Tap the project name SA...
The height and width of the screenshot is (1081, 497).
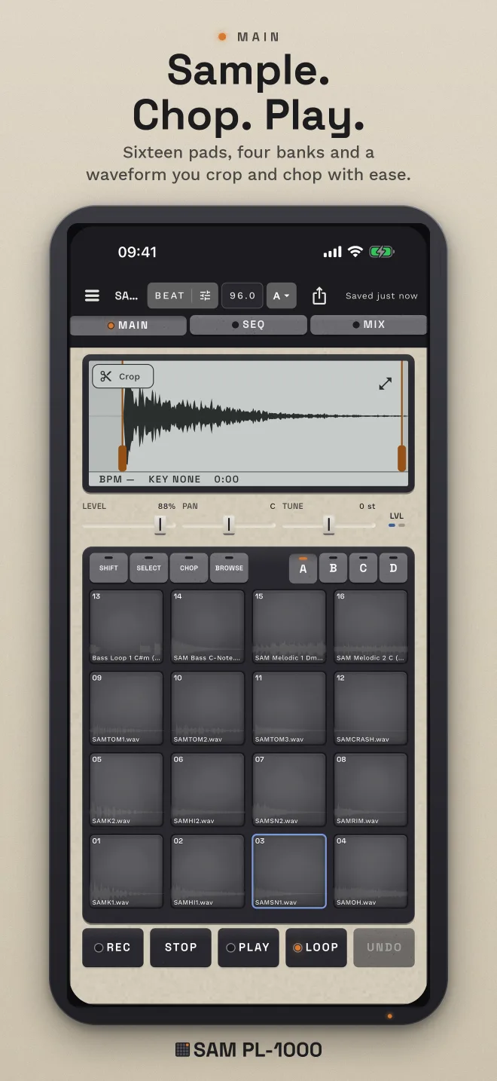[127, 296]
